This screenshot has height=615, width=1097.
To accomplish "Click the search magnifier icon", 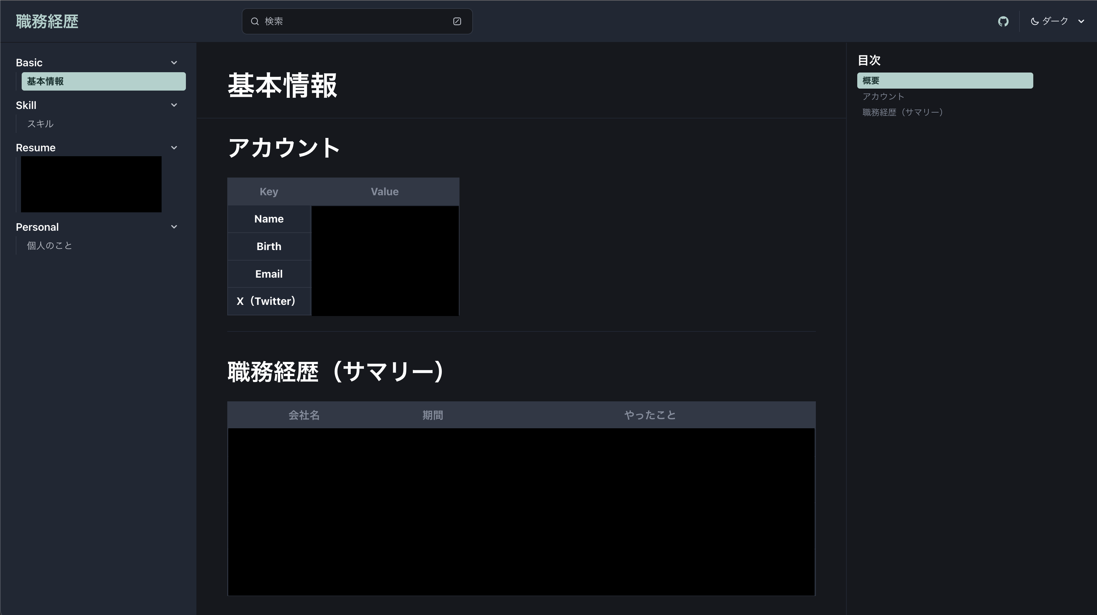I will 255,21.
